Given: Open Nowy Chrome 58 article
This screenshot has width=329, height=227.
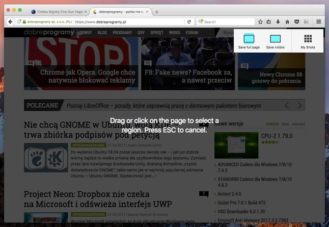Looking at the screenshot, I should (x=276, y=78).
